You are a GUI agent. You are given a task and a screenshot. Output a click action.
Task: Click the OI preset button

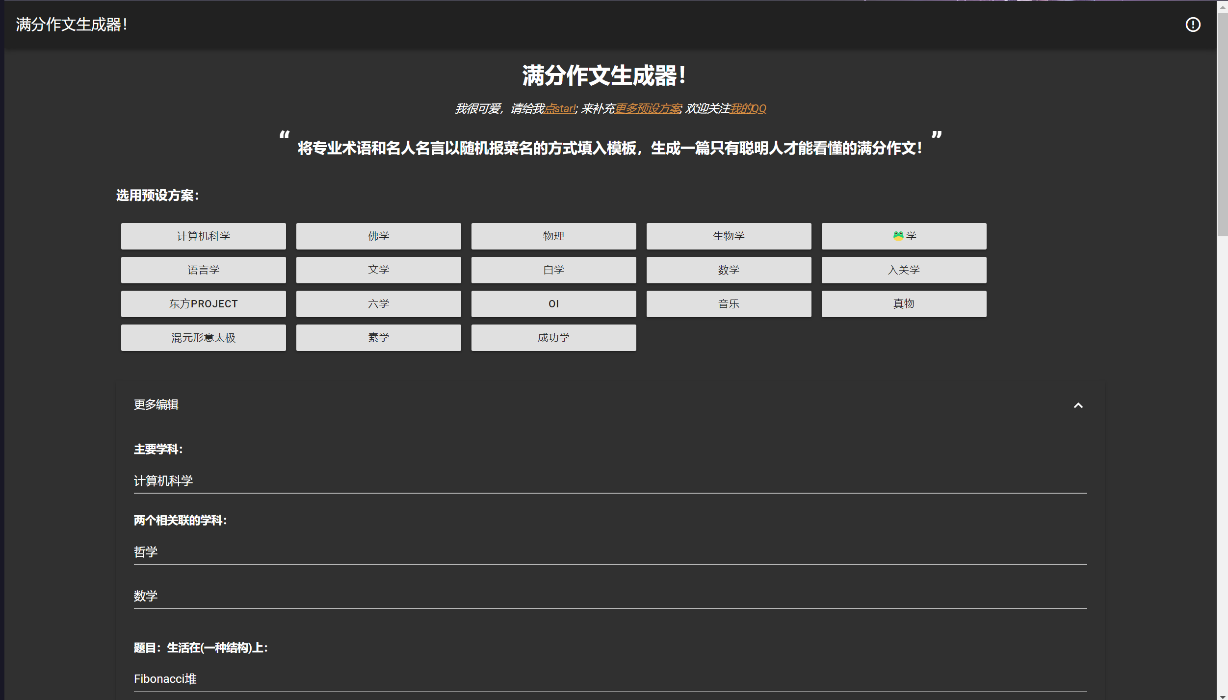[x=553, y=303]
